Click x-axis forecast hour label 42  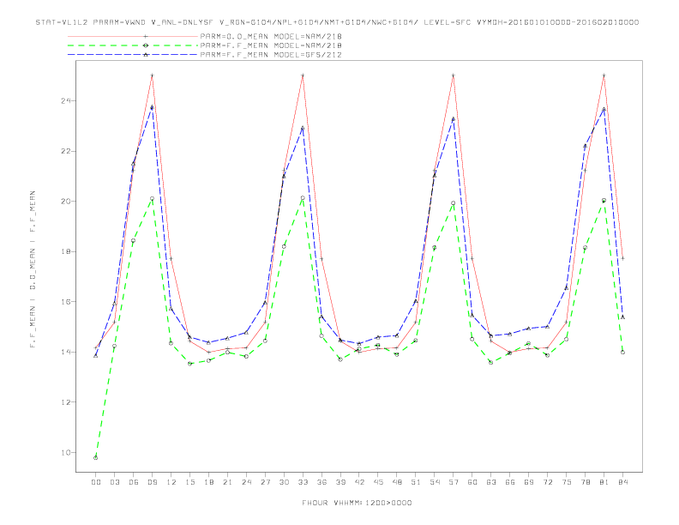(x=359, y=482)
